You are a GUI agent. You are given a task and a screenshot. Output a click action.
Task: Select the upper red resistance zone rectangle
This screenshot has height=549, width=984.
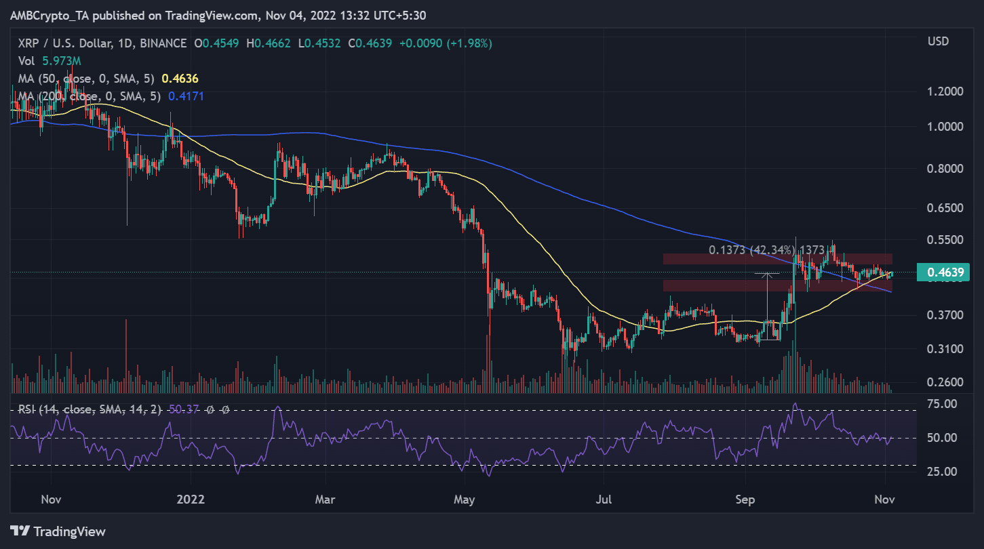pos(777,259)
